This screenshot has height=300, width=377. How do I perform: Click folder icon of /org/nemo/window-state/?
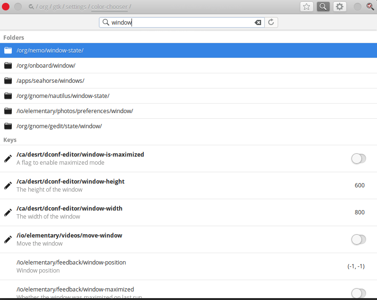point(8,50)
